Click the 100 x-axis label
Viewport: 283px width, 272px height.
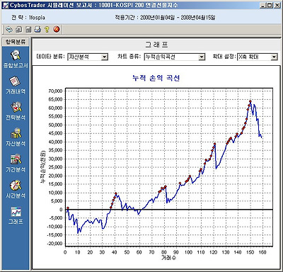(188, 252)
